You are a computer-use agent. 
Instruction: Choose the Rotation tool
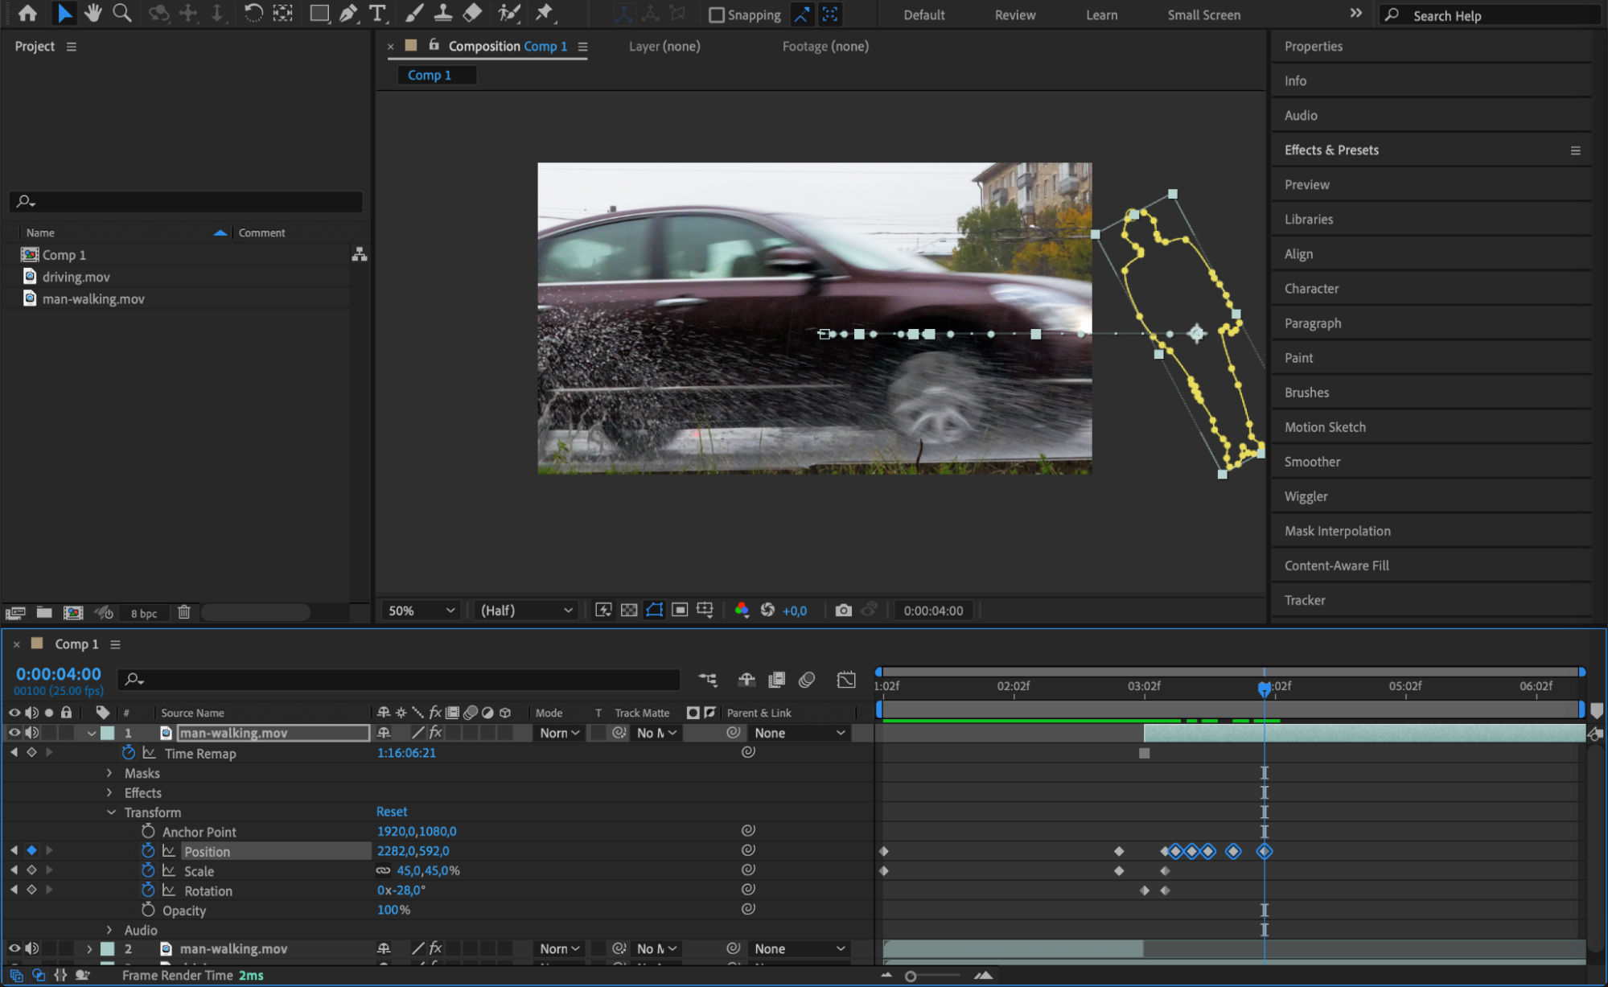click(x=253, y=13)
